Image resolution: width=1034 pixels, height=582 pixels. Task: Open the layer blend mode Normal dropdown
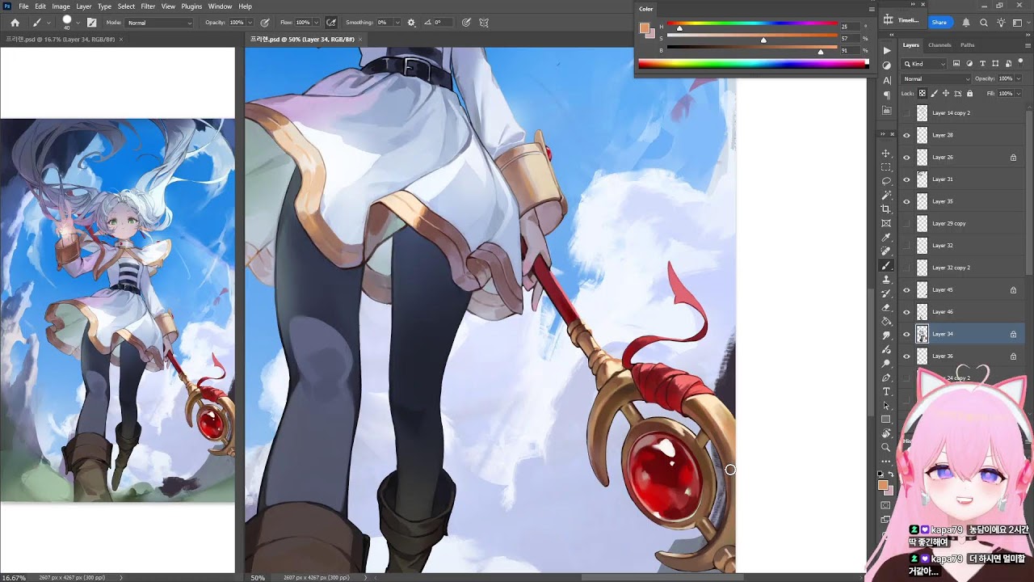(x=936, y=78)
